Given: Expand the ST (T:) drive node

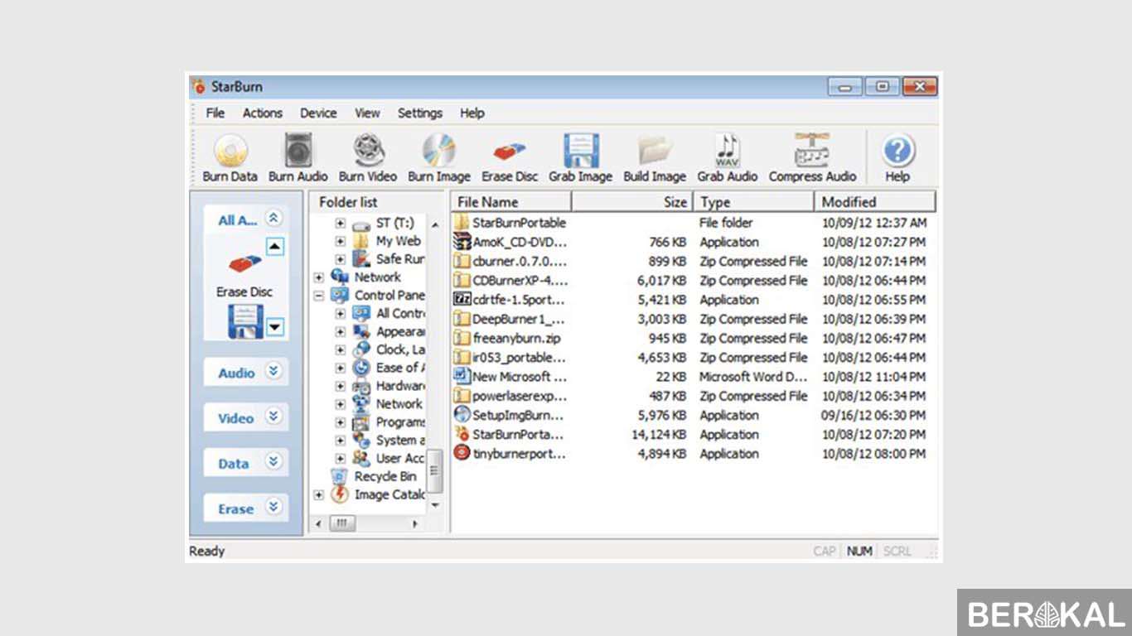Looking at the screenshot, I should pyautogui.click(x=340, y=224).
